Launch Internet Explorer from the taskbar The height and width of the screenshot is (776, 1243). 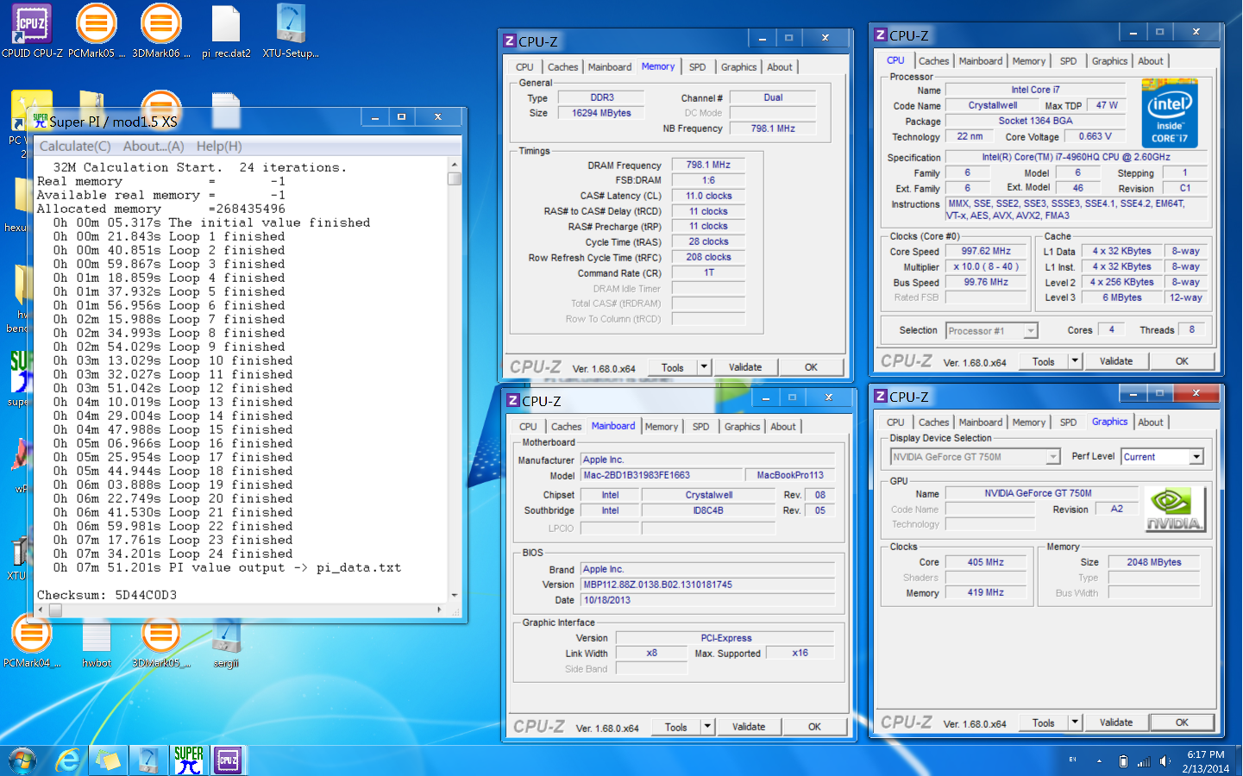pos(67,760)
